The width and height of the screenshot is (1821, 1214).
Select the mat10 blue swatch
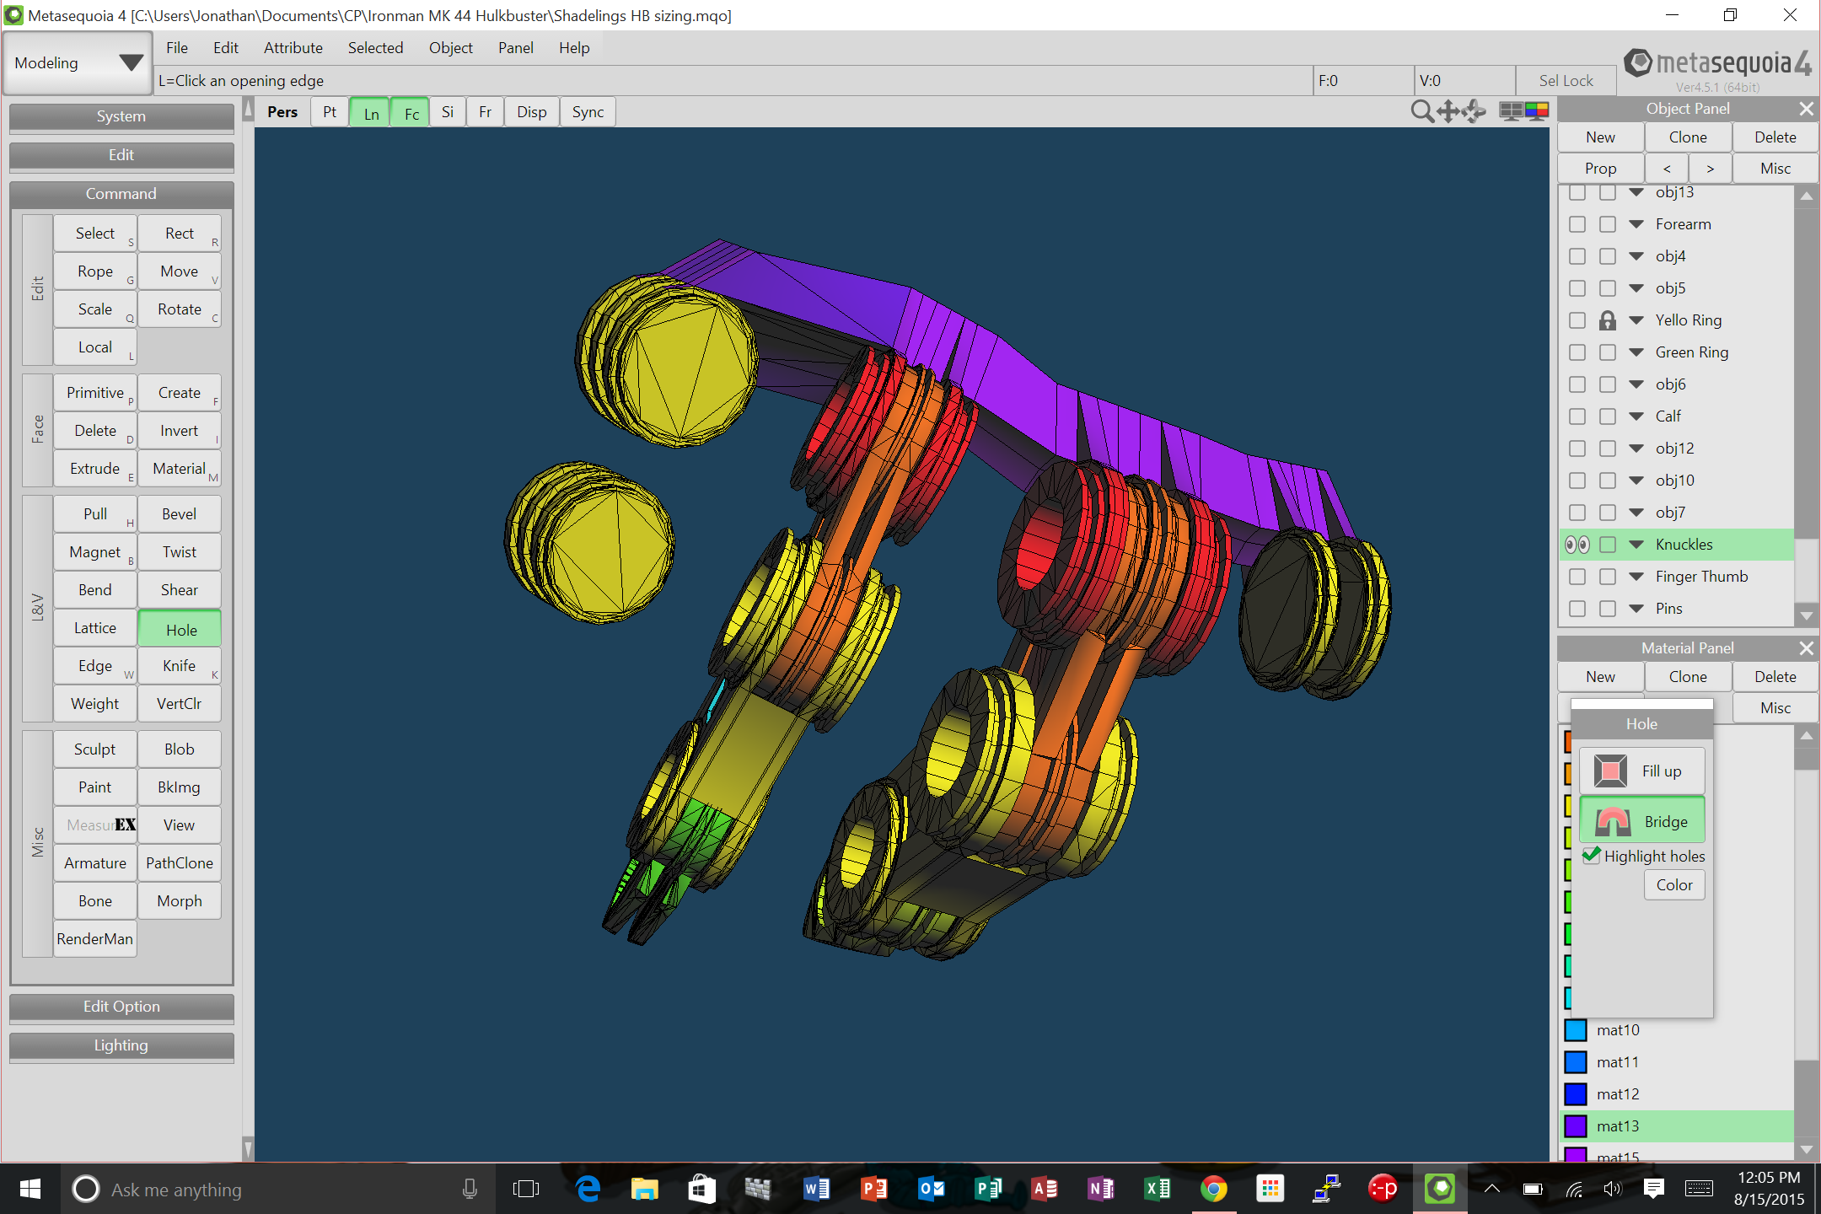[1576, 1030]
